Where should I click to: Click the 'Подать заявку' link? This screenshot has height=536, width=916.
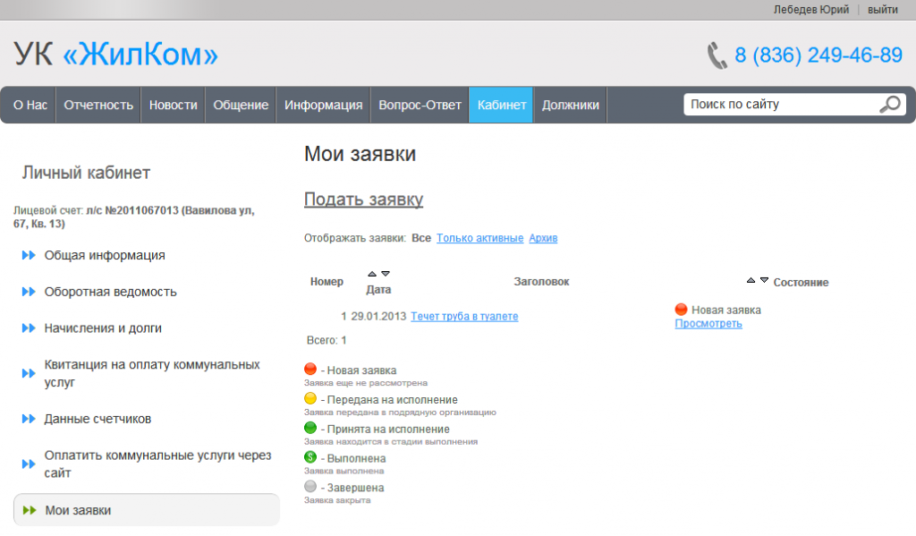click(x=363, y=200)
